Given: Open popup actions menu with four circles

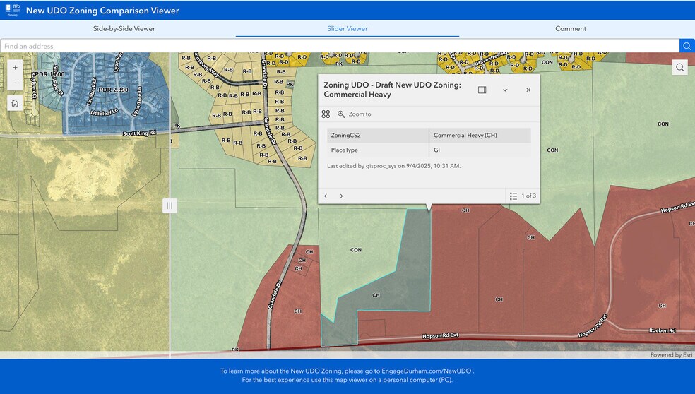Looking at the screenshot, I should (326, 114).
